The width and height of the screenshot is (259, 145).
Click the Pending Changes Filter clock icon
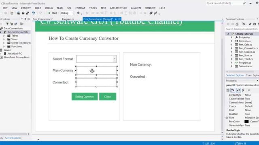[244, 24]
